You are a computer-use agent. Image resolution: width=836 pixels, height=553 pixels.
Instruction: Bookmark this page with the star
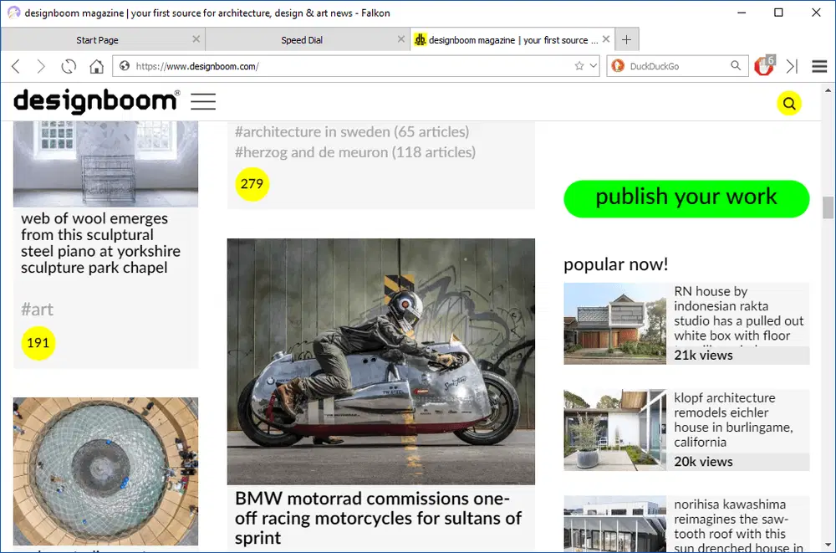click(579, 65)
